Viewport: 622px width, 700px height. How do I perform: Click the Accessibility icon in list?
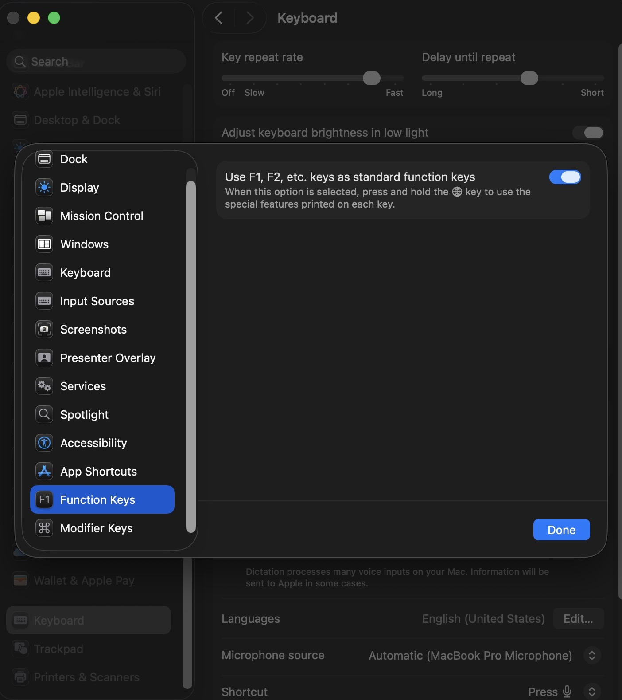point(44,443)
